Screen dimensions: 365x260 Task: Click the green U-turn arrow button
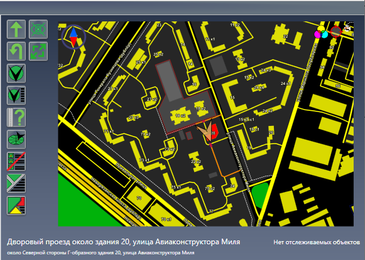click(16, 51)
